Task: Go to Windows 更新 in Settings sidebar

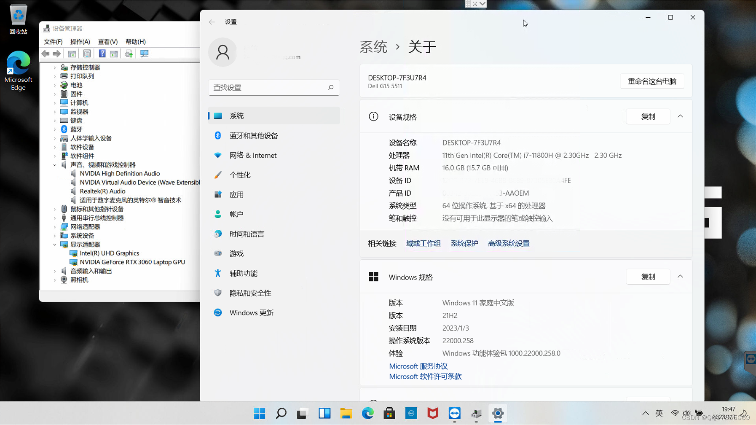Action: click(x=274, y=312)
